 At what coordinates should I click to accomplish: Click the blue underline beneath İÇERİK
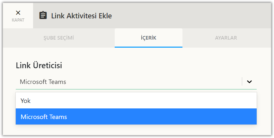[148, 47]
